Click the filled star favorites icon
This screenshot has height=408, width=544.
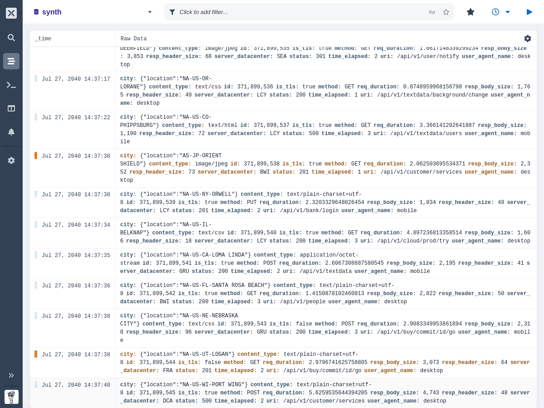(x=471, y=12)
